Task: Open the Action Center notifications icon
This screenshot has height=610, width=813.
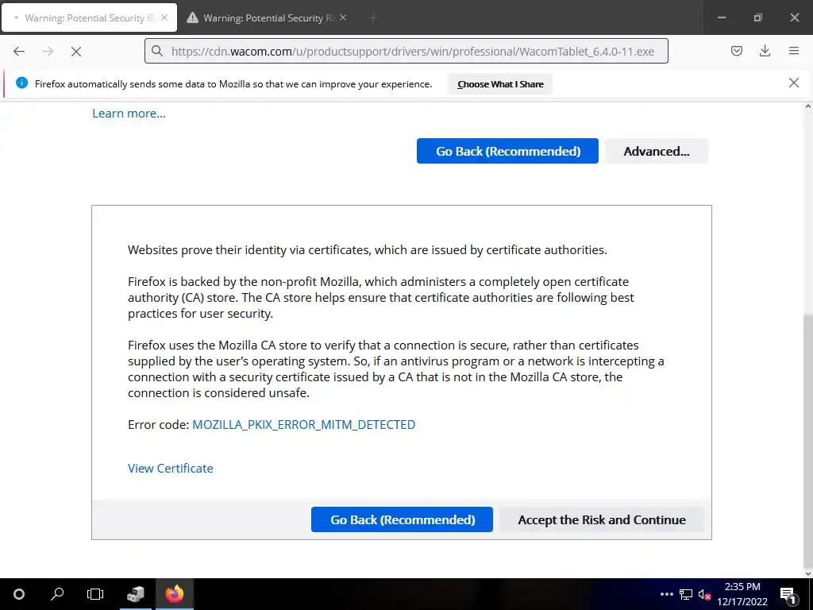Action: tap(787, 594)
